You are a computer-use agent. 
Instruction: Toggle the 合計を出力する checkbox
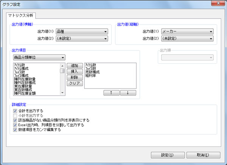15,111
